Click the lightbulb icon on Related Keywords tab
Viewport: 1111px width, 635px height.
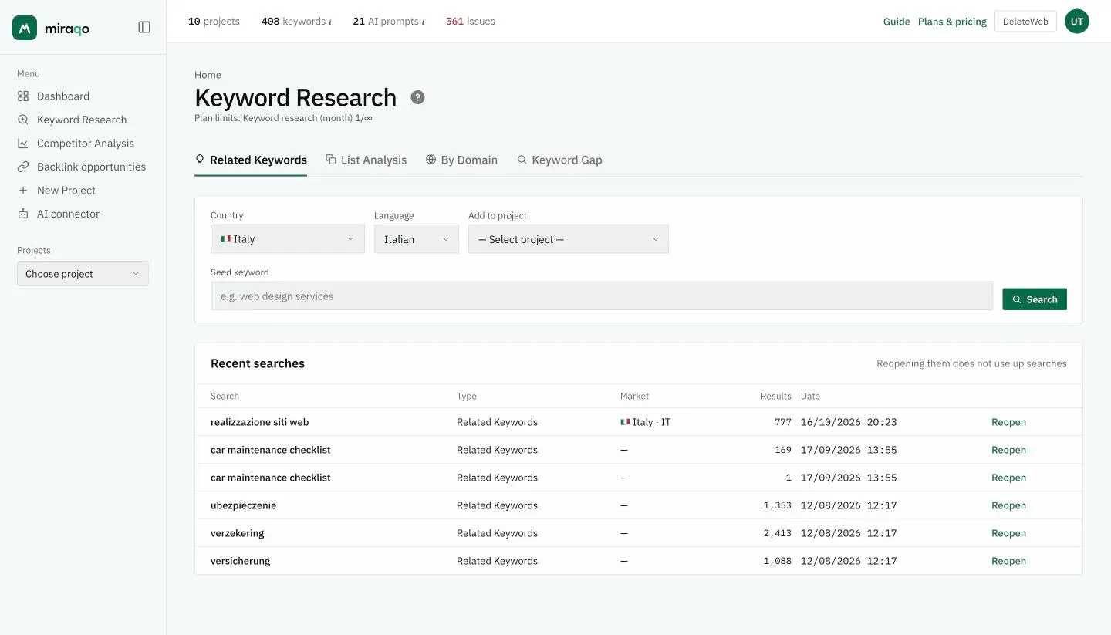point(200,160)
